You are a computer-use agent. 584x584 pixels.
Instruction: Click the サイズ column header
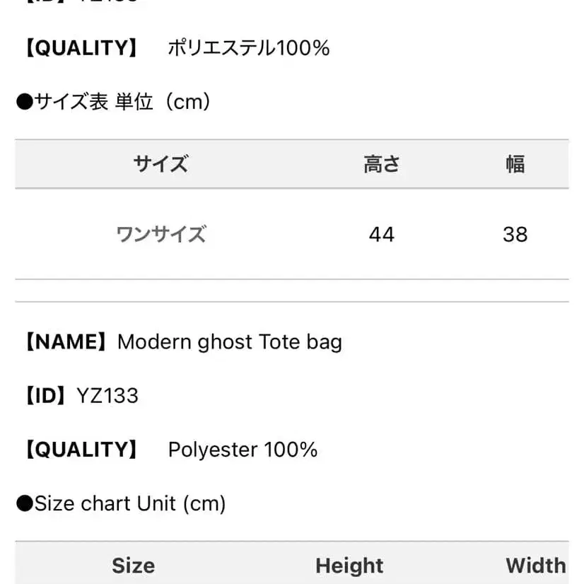160,164
